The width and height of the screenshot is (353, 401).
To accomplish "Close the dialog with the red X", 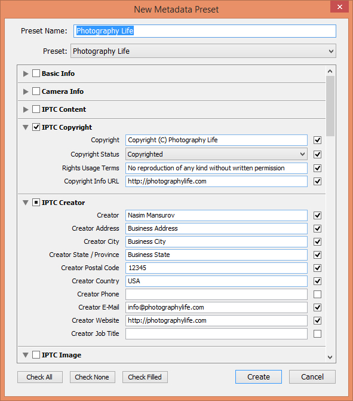I will [339, 7].
